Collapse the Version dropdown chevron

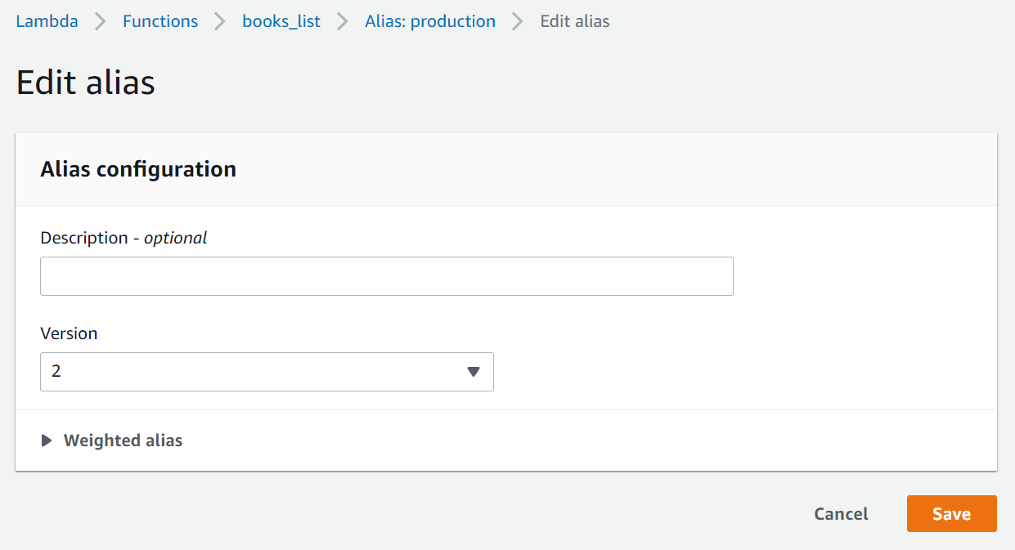pos(473,372)
